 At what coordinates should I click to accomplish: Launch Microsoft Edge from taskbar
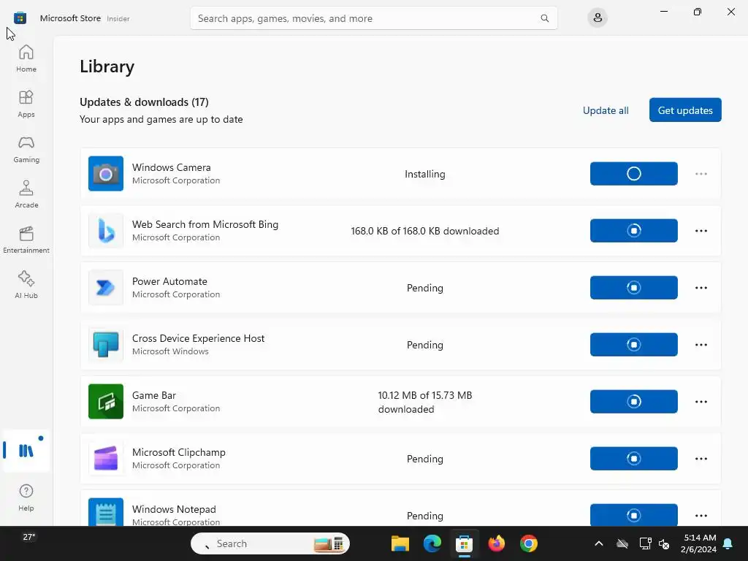tap(432, 543)
